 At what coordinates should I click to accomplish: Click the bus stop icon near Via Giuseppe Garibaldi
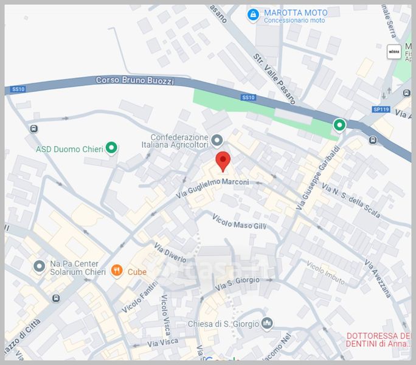373,140
